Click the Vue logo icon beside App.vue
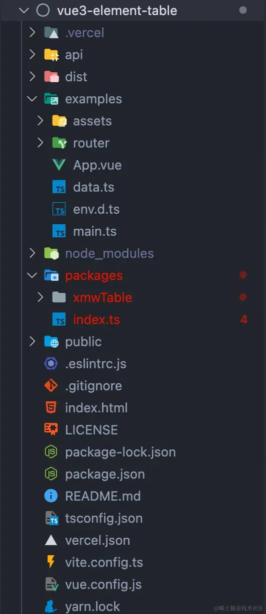Screen dimensions: 266x614 coord(59,165)
